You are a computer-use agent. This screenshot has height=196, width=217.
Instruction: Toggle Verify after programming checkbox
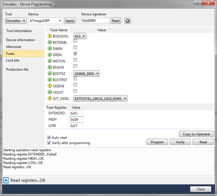(x=49, y=143)
